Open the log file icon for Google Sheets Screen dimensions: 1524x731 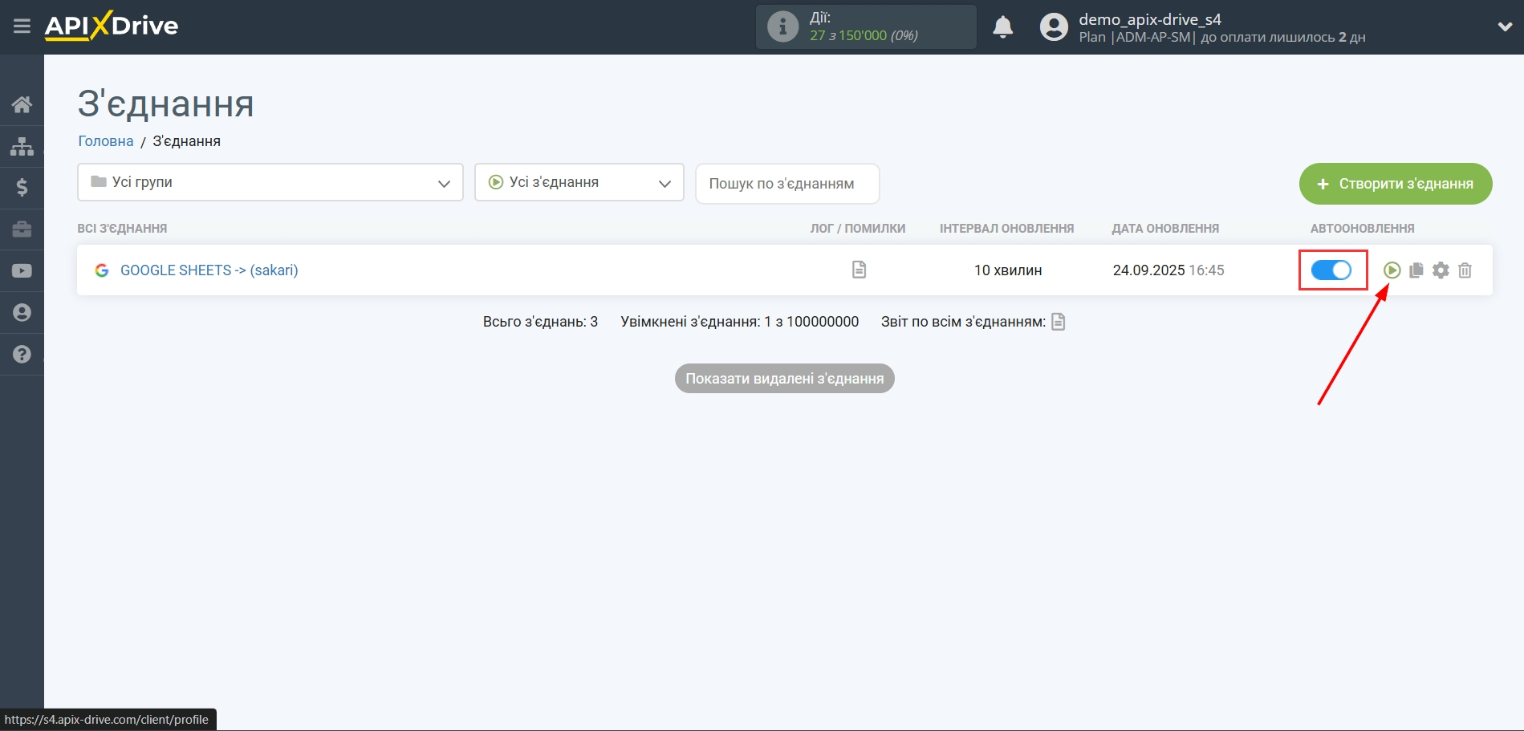(859, 270)
